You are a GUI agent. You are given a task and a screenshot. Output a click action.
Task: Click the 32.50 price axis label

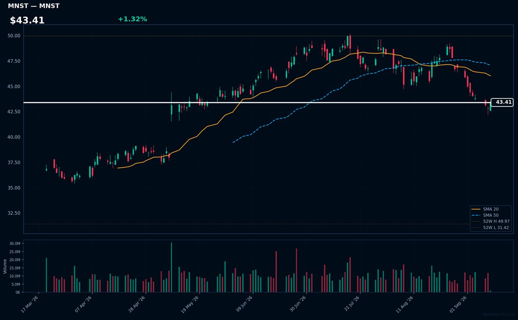tap(14, 213)
